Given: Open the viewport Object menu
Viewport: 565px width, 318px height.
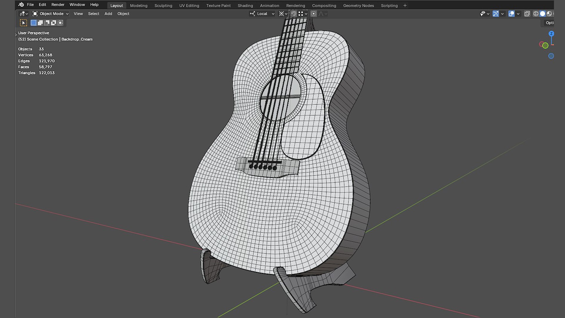Looking at the screenshot, I should click(x=123, y=14).
